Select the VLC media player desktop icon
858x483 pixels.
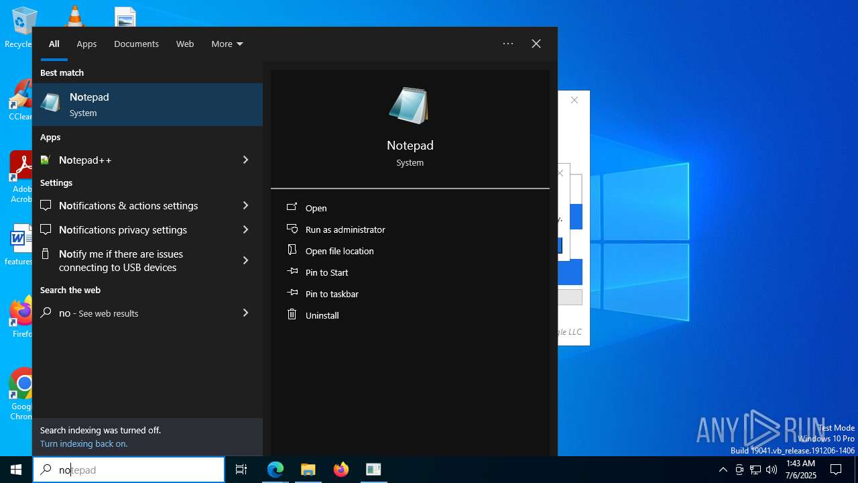point(74,16)
